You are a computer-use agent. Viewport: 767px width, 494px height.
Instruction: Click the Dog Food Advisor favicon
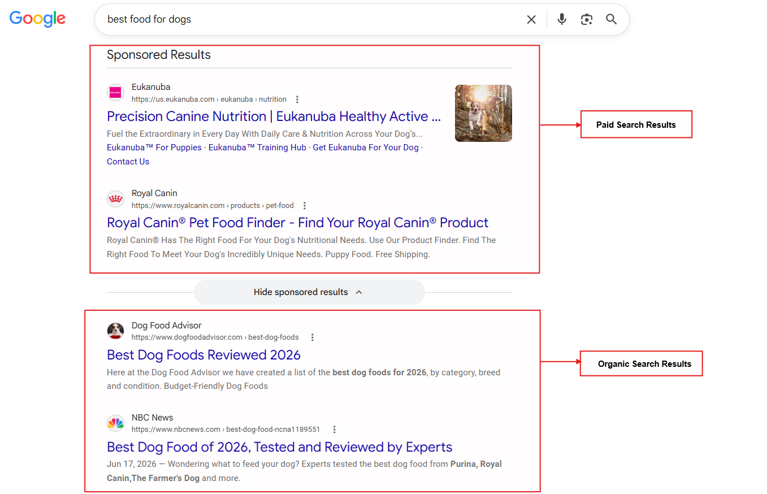pos(115,331)
